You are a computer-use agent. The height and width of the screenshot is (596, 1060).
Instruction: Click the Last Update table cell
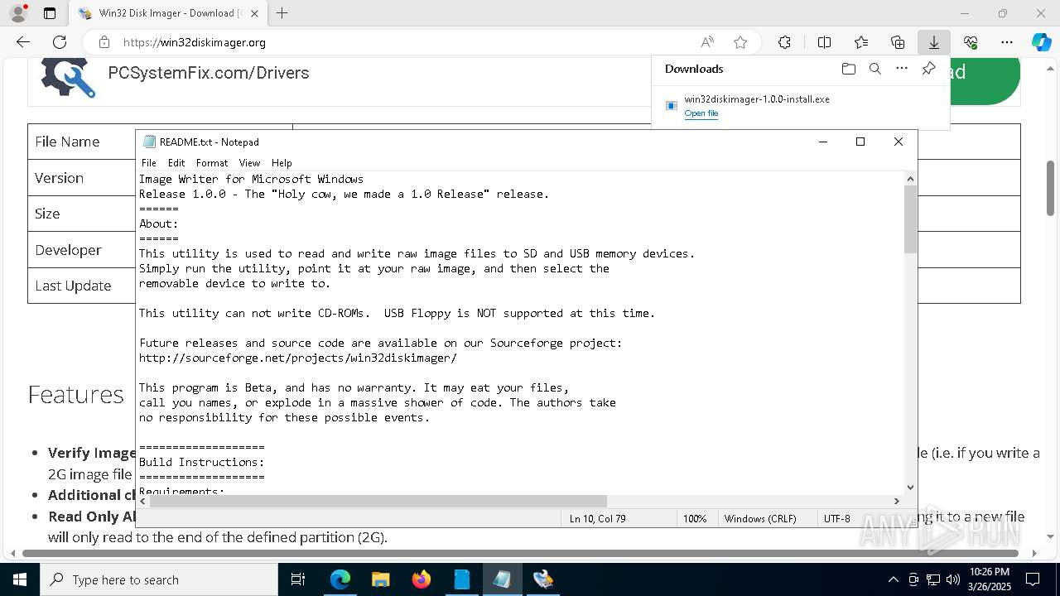tap(73, 286)
